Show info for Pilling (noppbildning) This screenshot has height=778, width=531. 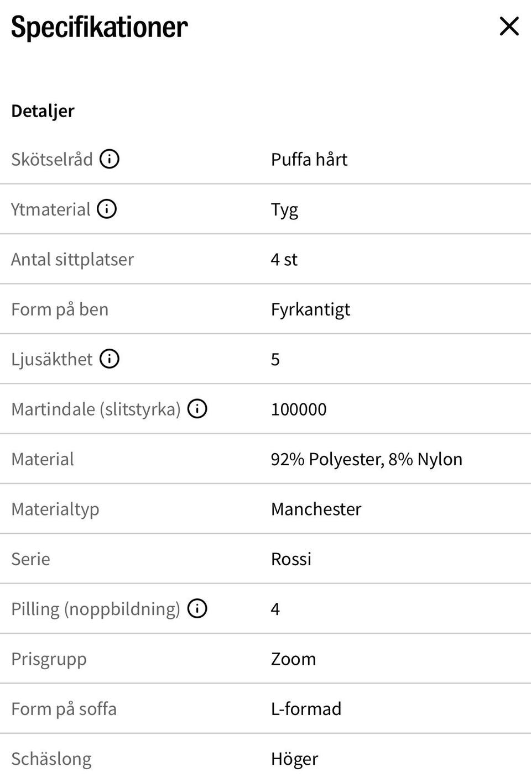pyautogui.click(x=197, y=608)
